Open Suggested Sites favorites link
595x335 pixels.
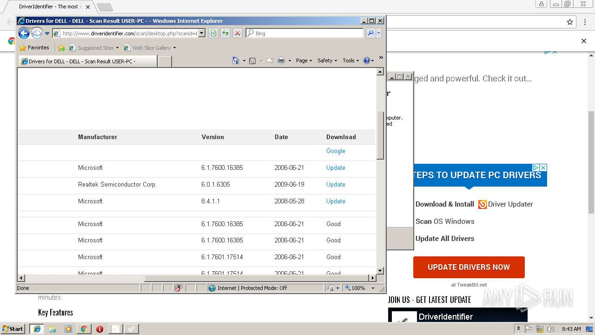(x=93, y=47)
